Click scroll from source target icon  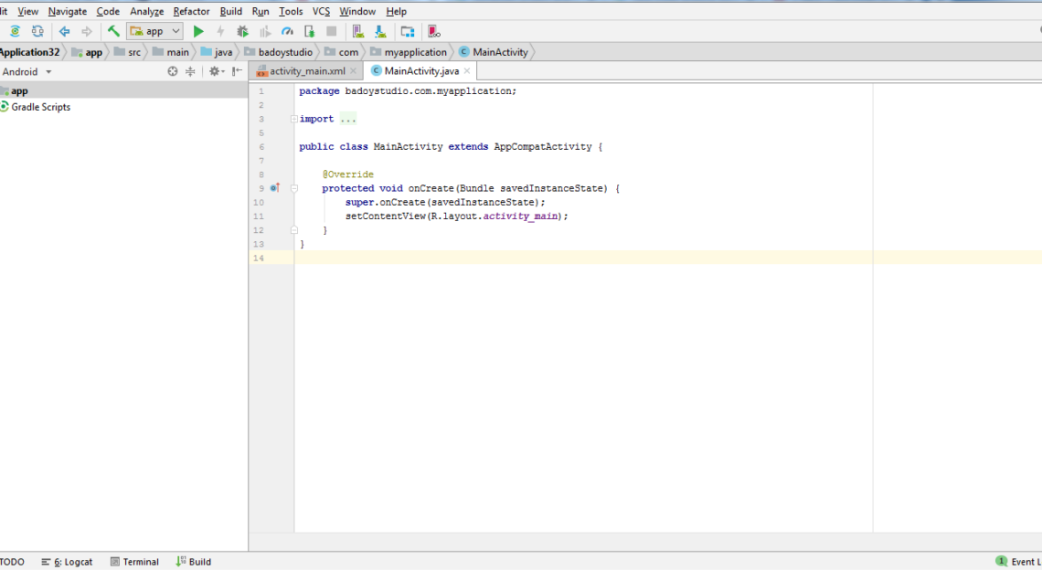[173, 71]
